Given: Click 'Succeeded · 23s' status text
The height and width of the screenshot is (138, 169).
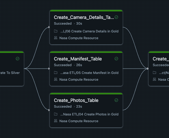Looking at the screenshot, I should 68,107.
